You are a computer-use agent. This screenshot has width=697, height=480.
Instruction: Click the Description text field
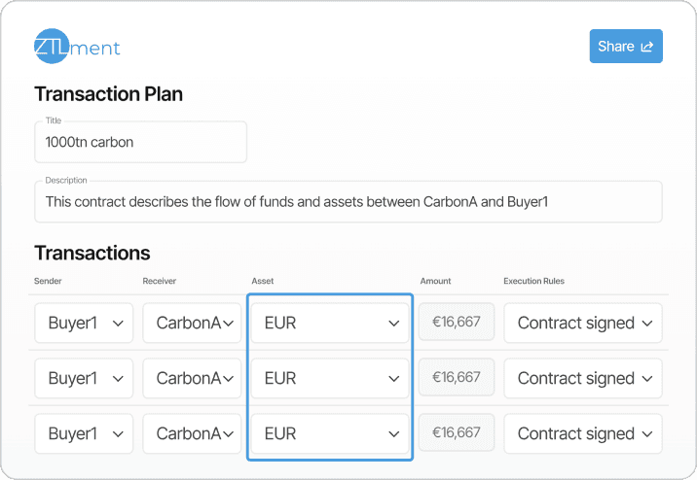coord(348,201)
